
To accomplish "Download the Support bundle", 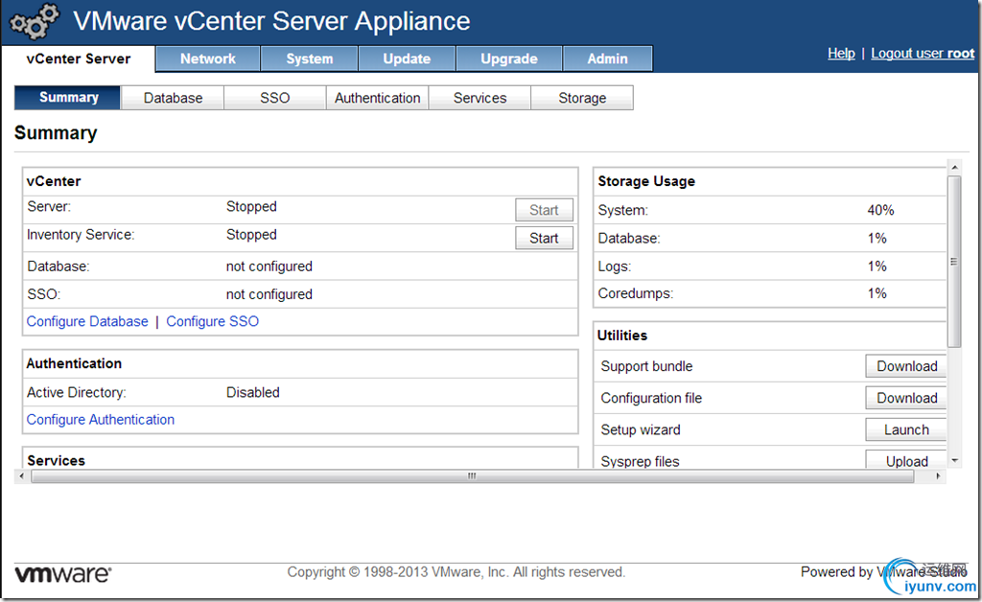I will (x=905, y=366).
